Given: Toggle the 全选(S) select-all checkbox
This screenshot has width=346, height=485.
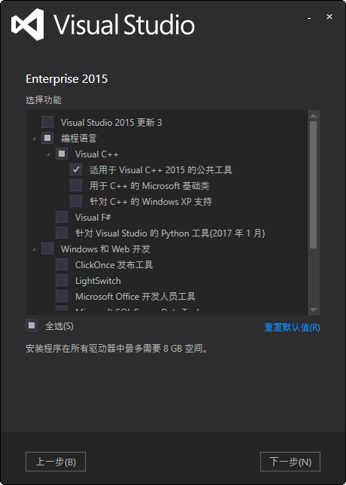Looking at the screenshot, I should 32,325.
